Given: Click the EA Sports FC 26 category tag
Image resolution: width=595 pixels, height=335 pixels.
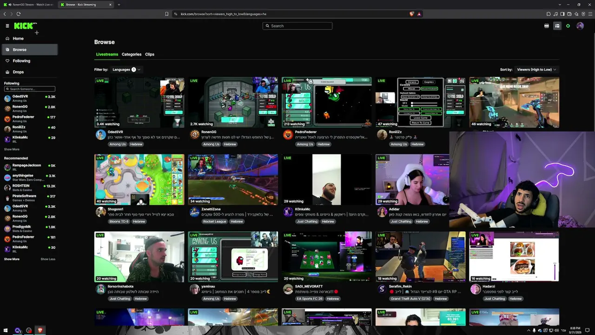Looking at the screenshot, I should click(x=310, y=299).
